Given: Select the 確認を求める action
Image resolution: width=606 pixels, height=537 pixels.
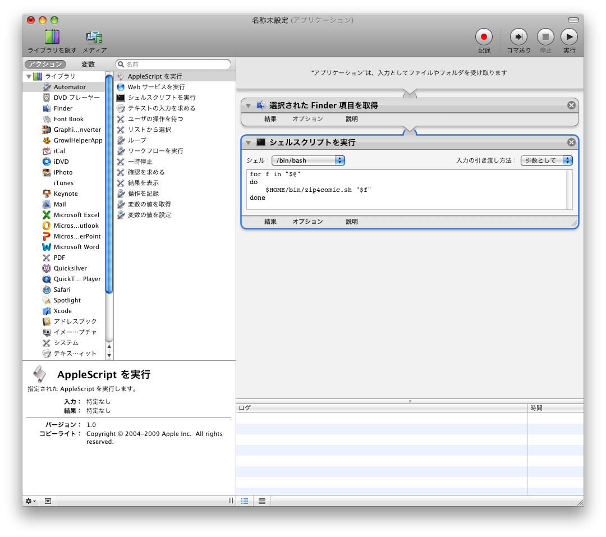Looking at the screenshot, I should click(x=175, y=172).
